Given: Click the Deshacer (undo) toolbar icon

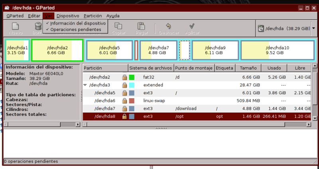Looking at the screenshot, I should (x=168, y=27).
